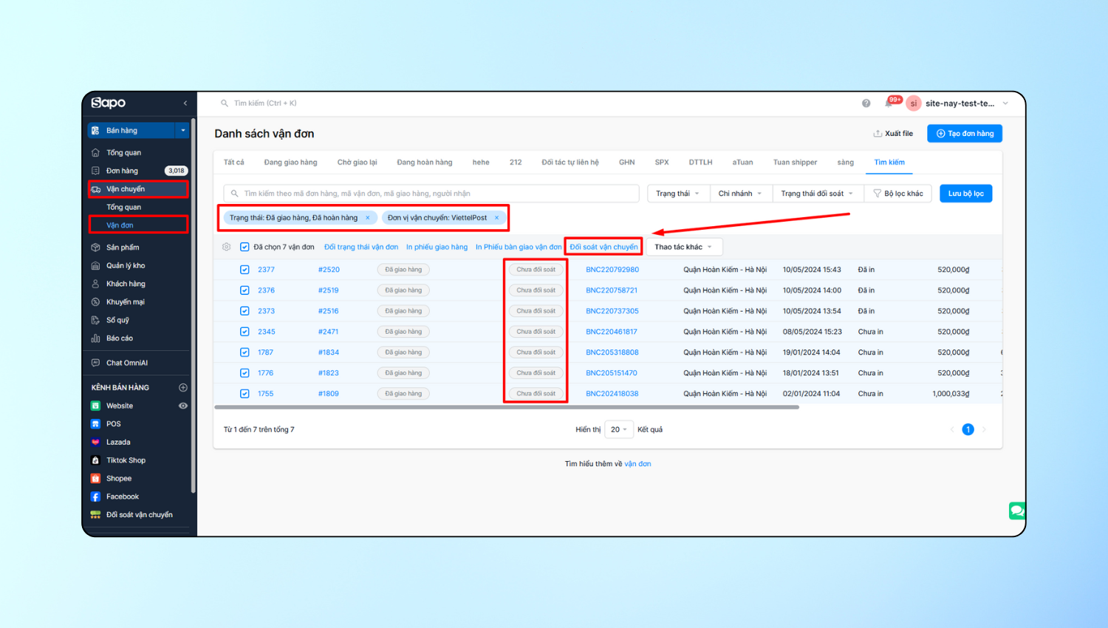Click the table column settings gear icon
Image resolution: width=1108 pixels, height=628 pixels.
pos(227,247)
